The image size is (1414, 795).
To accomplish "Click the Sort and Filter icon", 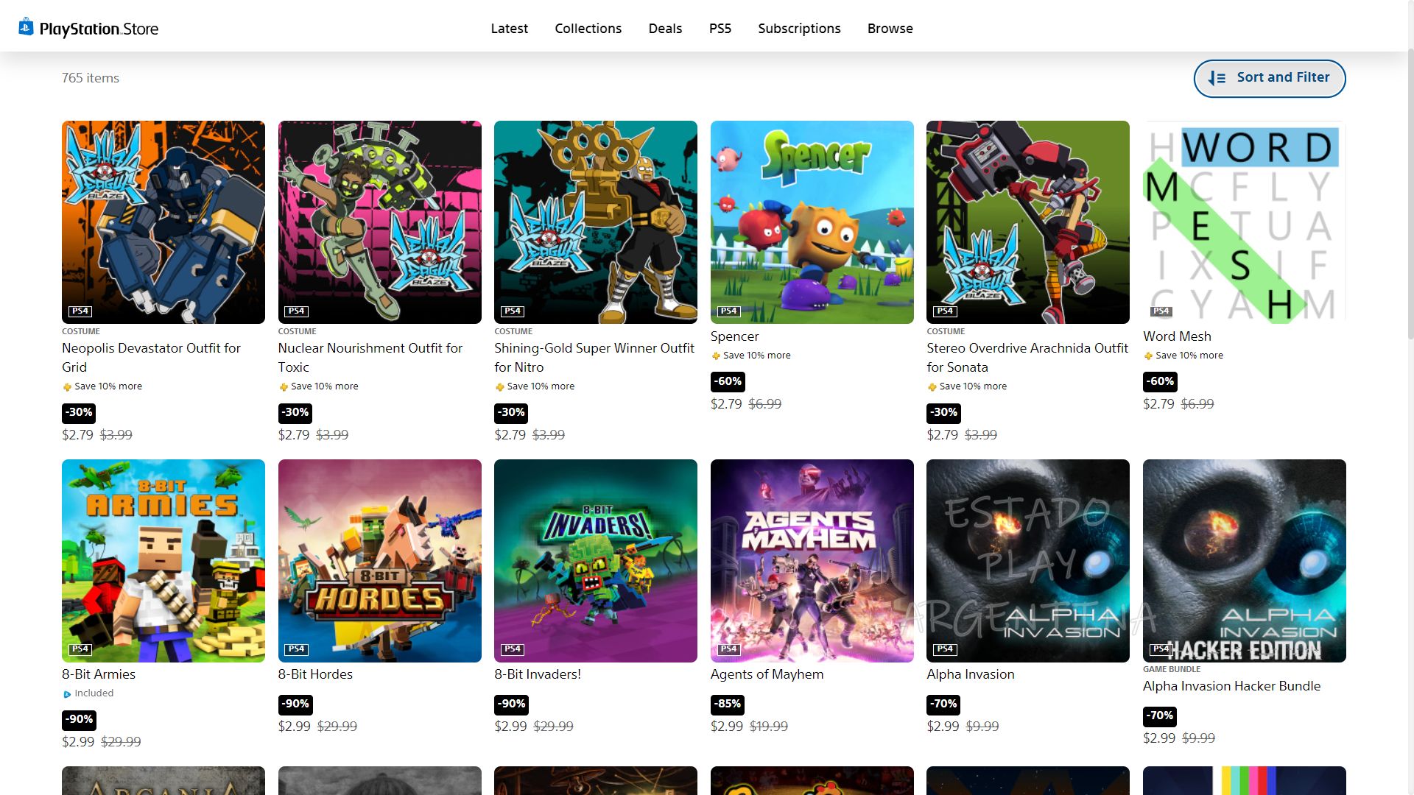I will click(x=1217, y=78).
